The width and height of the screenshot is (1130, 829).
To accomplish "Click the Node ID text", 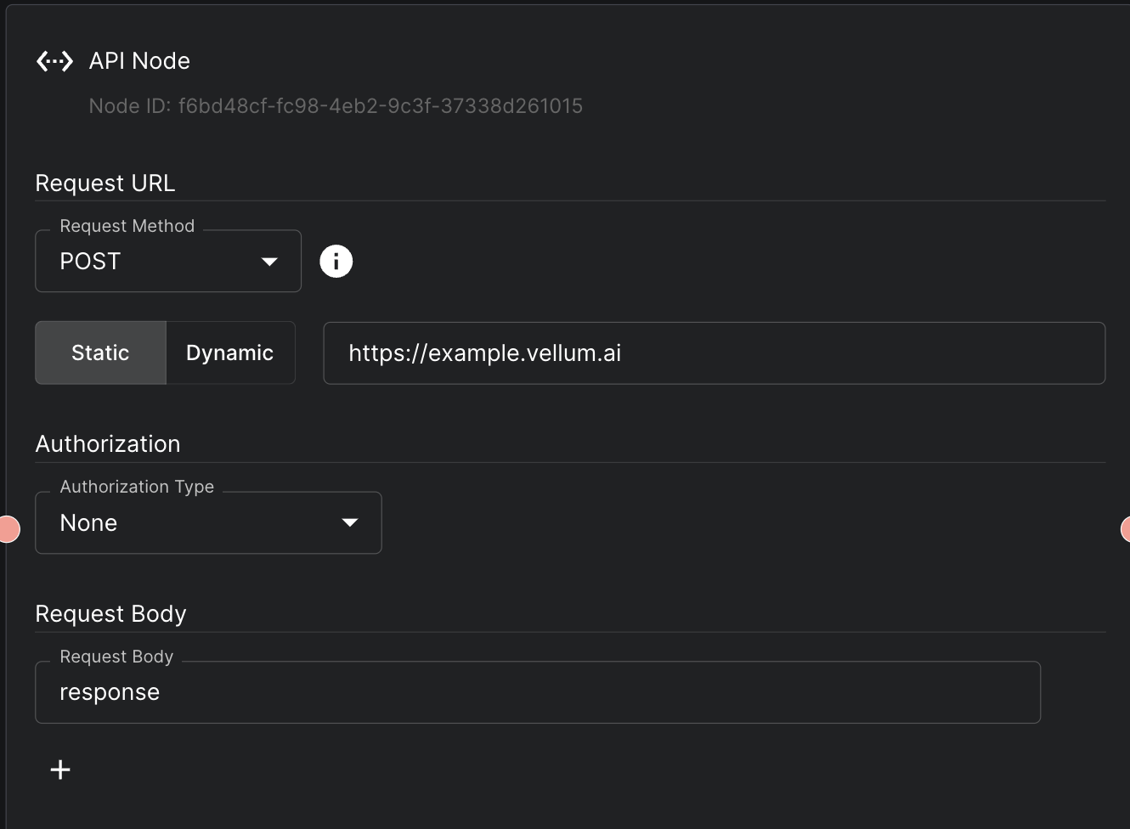I will tap(336, 106).
